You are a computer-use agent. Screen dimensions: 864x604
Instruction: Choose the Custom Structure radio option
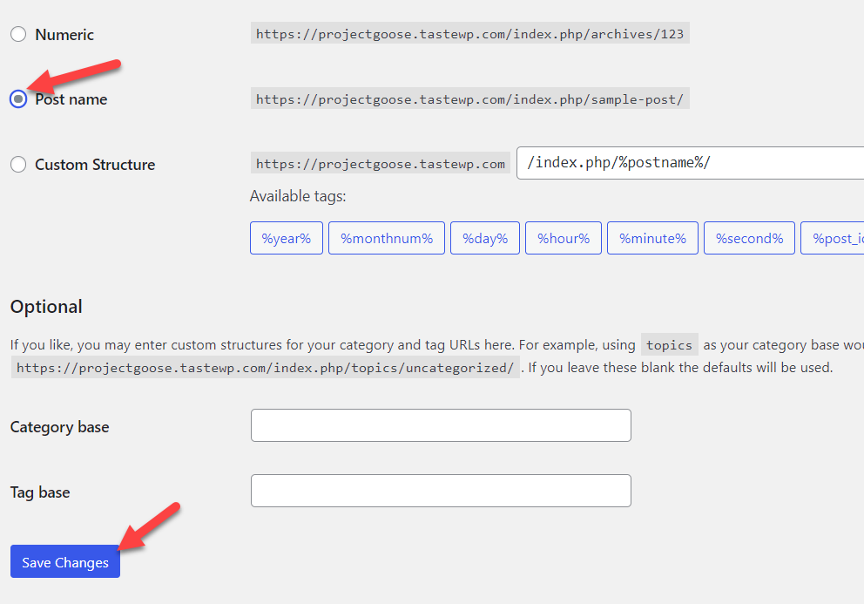pyautogui.click(x=18, y=165)
